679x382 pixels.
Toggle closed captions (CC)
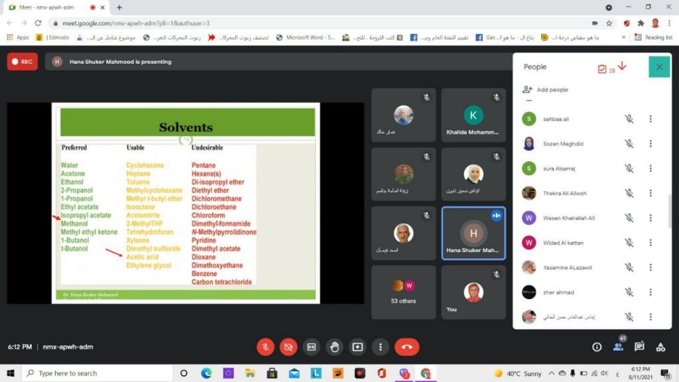[x=311, y=347]
